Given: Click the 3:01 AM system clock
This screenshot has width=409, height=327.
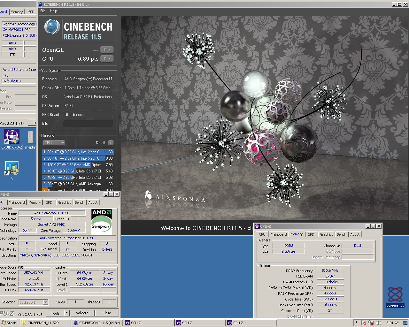Looking at the screenshot, I should (x=393, y=323).
